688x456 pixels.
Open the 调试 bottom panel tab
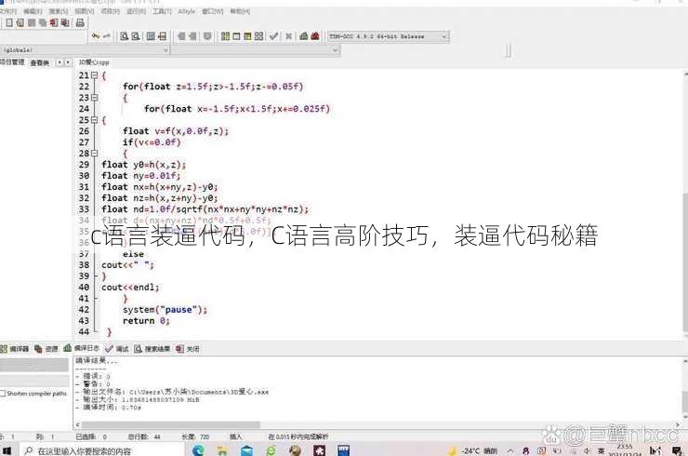tap(117, 349)
